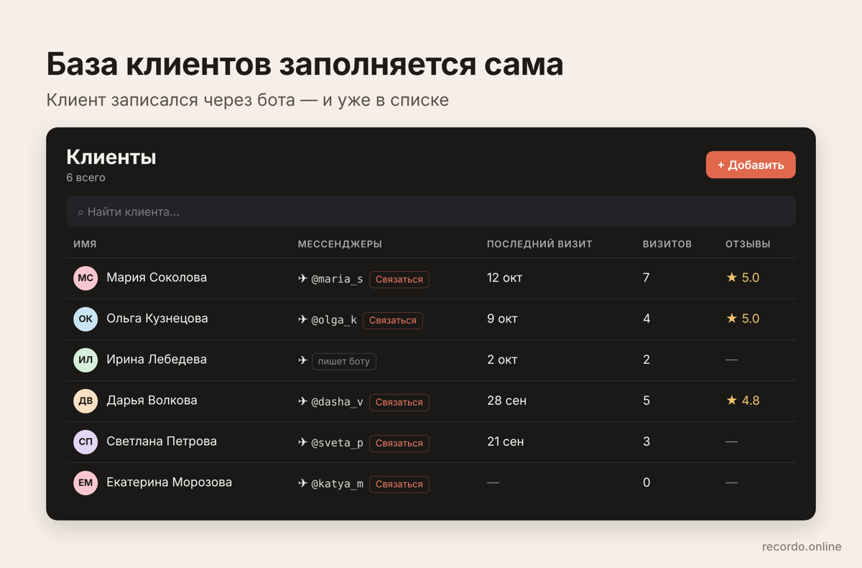Click the «+ Добавить» button
862x568 pixels.
point(751,165)
